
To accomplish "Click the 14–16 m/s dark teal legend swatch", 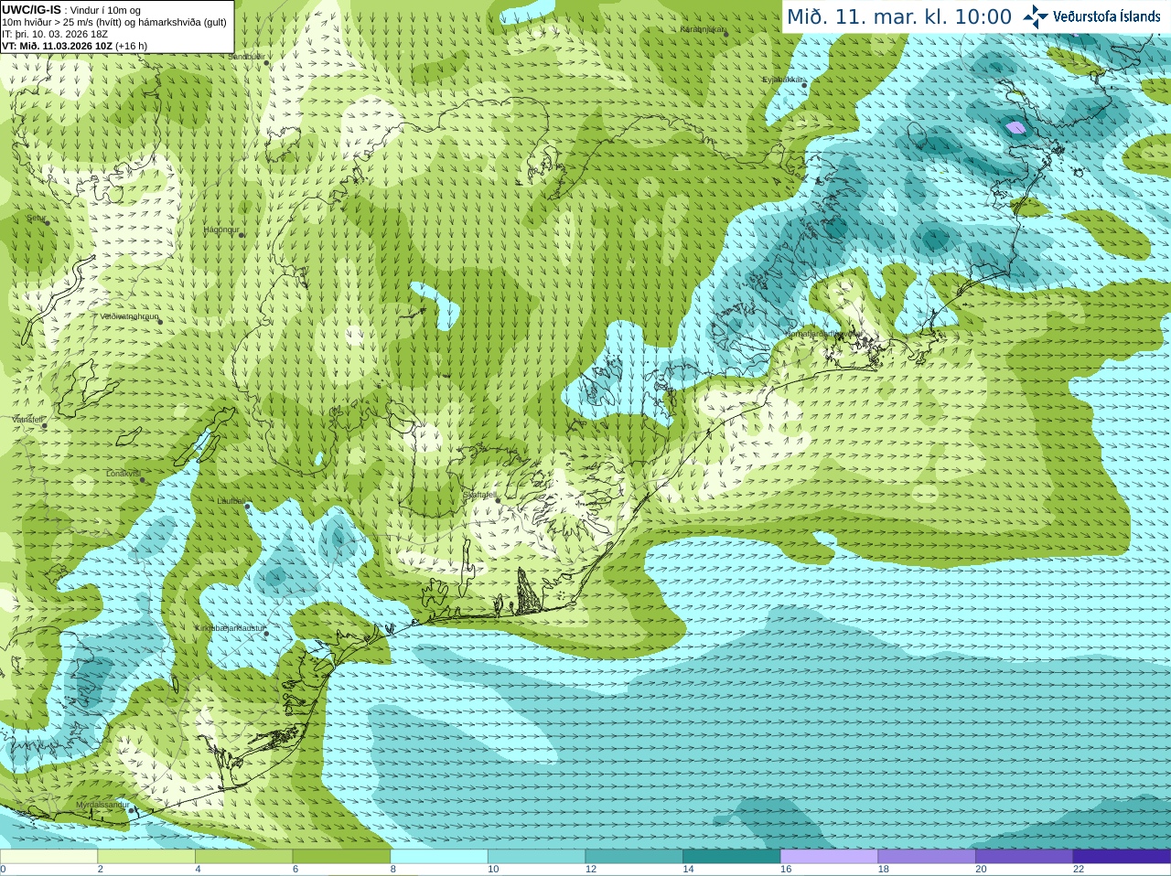I will pyautogui.click(x=732, y=857).
